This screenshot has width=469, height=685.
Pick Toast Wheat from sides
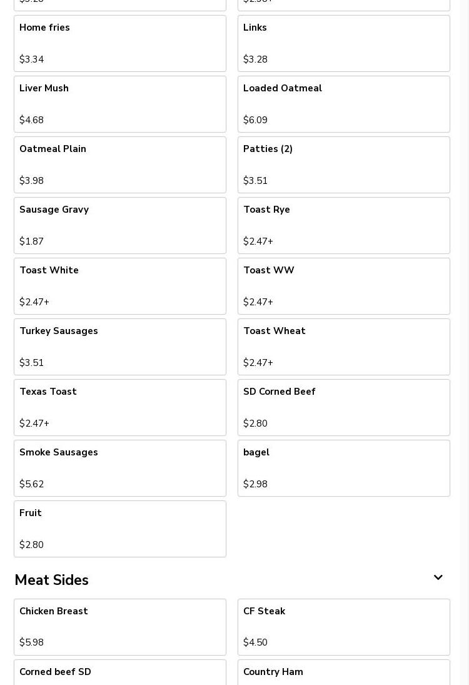[343, 347]
